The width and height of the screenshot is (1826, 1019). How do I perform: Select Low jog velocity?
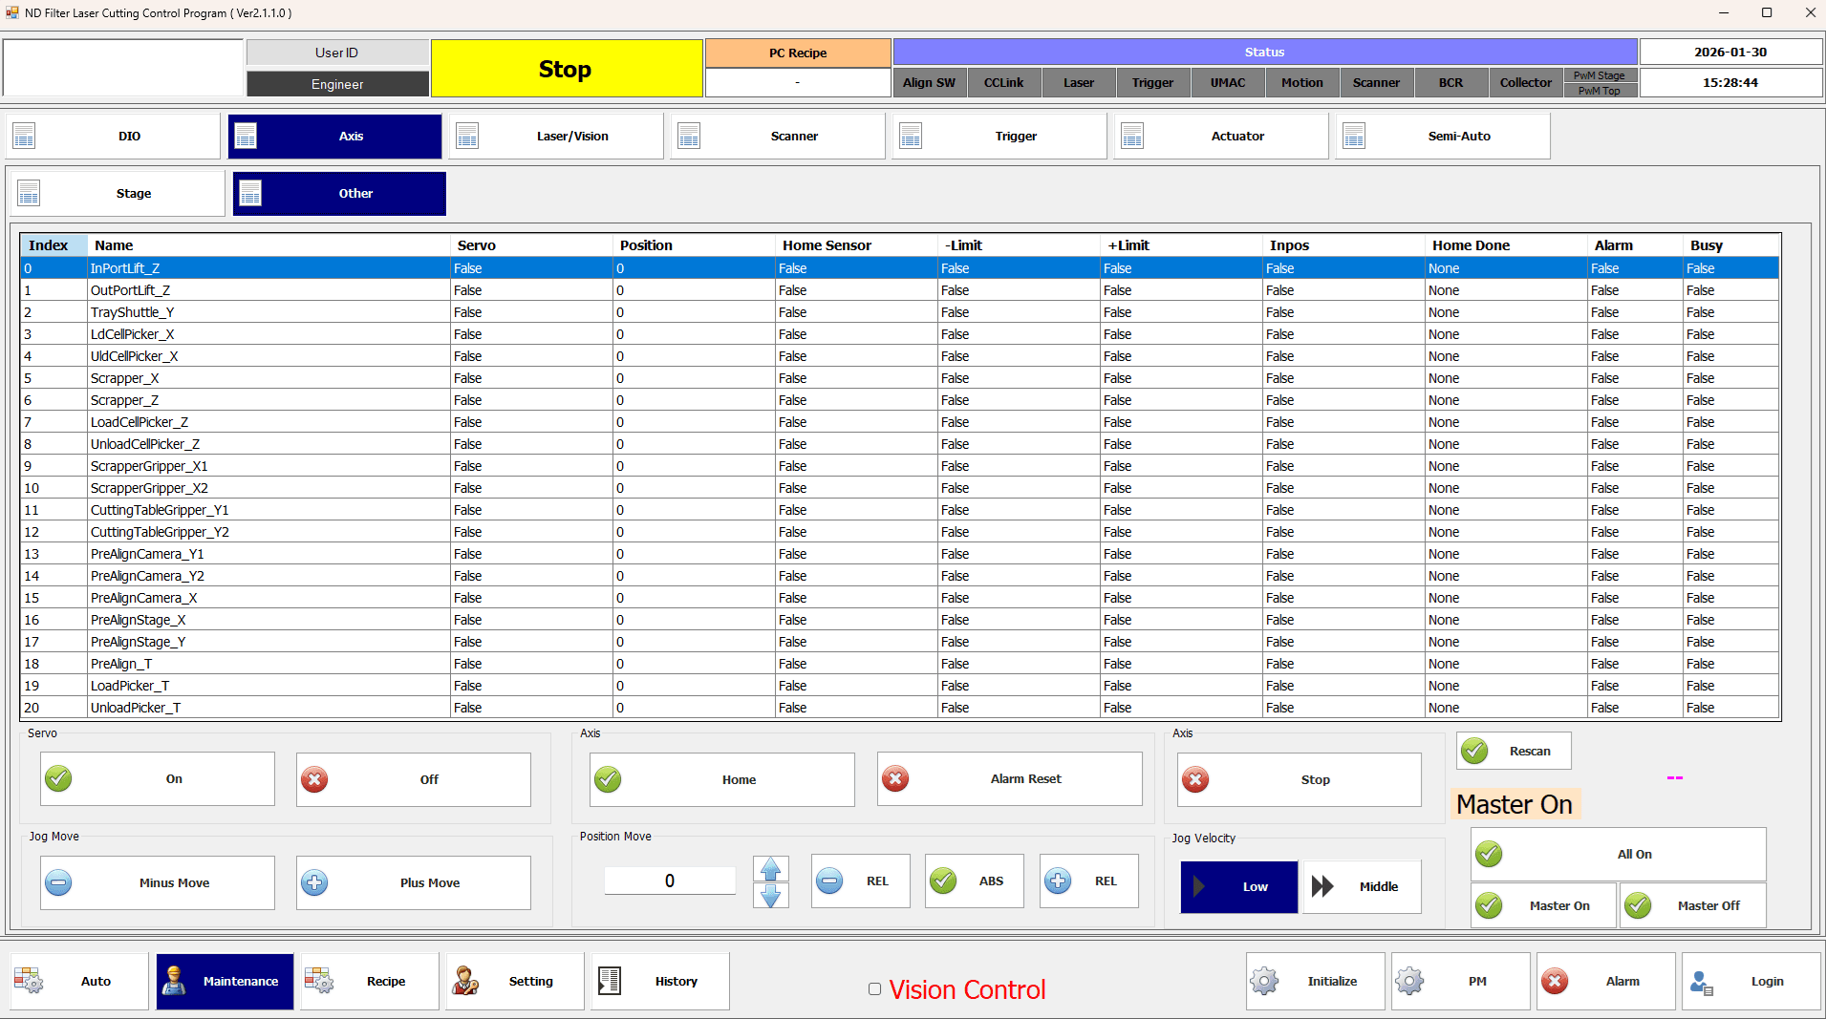[1238, 886]
